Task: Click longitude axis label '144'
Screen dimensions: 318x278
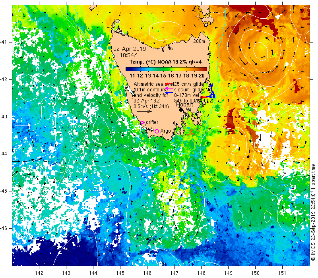Action: [x=93, y=273]
